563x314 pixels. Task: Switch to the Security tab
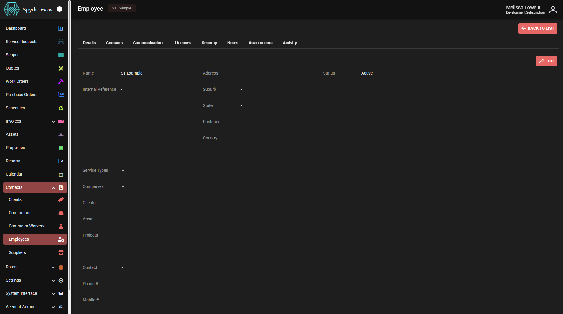coord(209,43)
